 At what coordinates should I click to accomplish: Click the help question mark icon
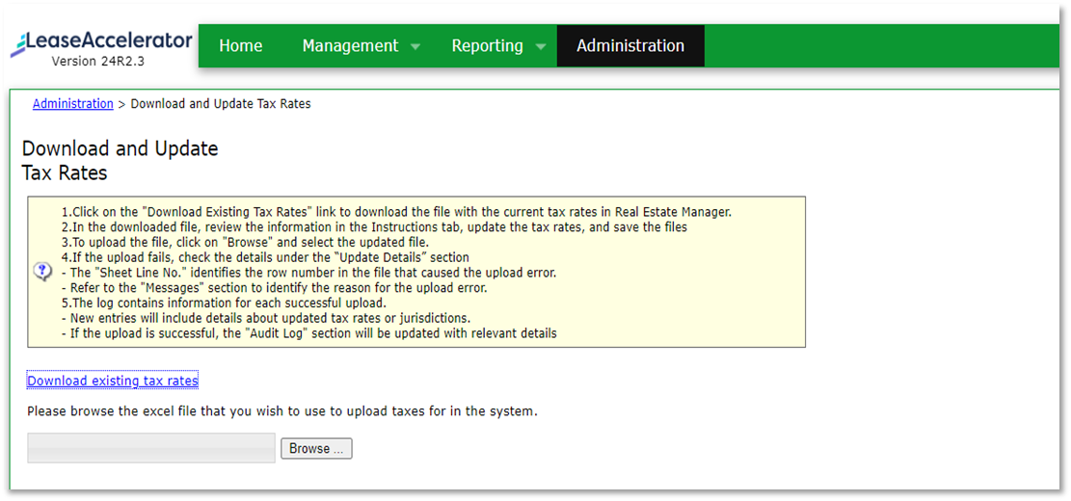coord(42,272)
